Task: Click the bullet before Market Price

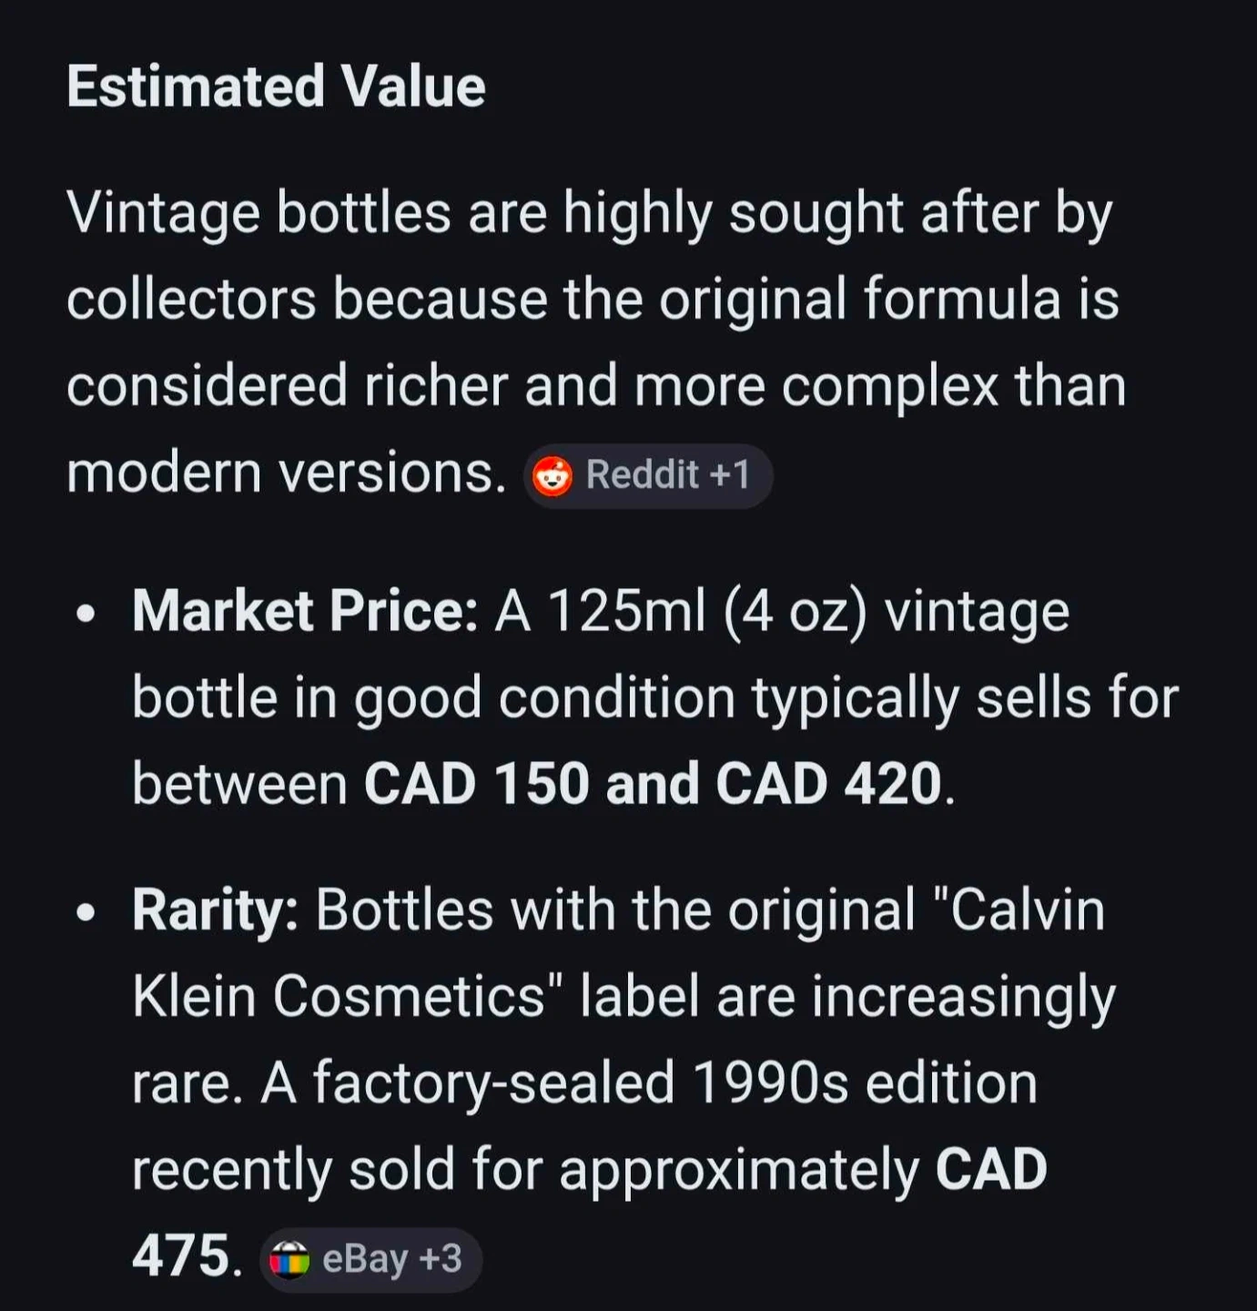Action: click(86, 614)
